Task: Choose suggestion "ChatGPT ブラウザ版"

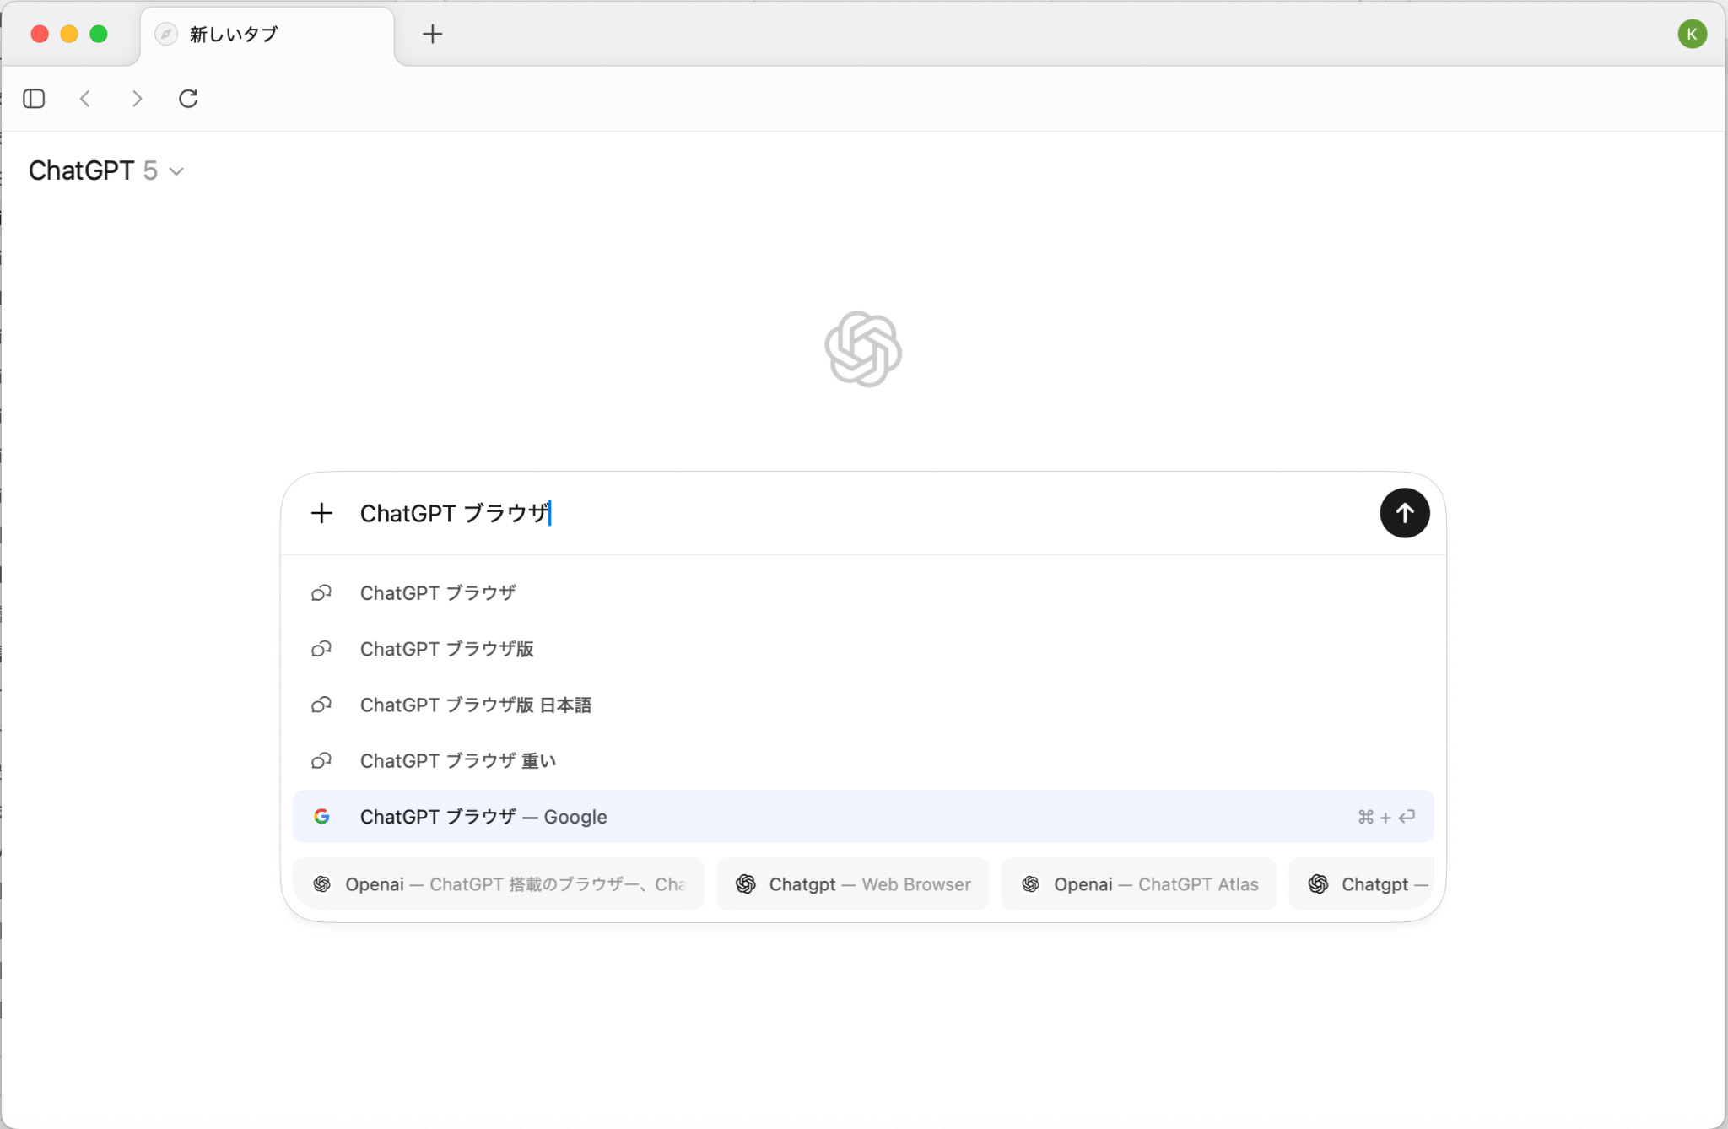Action: [x=446, y=649]
